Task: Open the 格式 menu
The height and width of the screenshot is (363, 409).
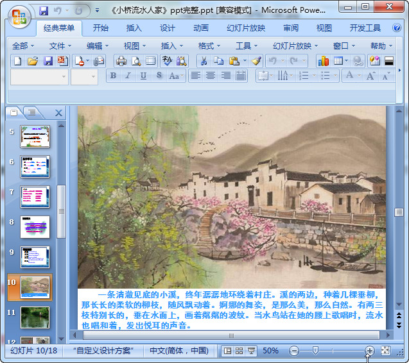Action: tap(209, 46)
